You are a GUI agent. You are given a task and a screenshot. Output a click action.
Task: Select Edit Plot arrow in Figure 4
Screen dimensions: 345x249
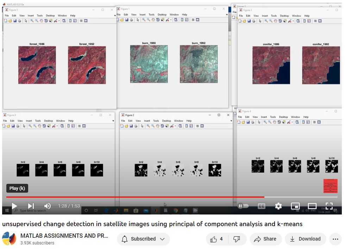[x=259, y=122]
